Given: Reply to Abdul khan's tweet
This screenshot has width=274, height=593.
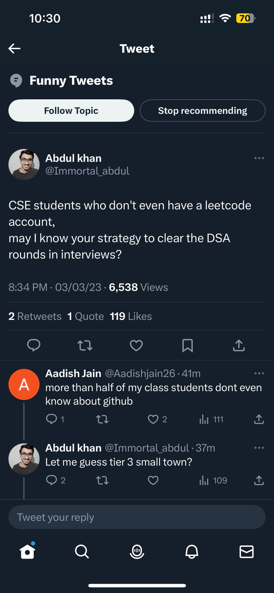Looking at the screenshot, I should tap(33, 345).
